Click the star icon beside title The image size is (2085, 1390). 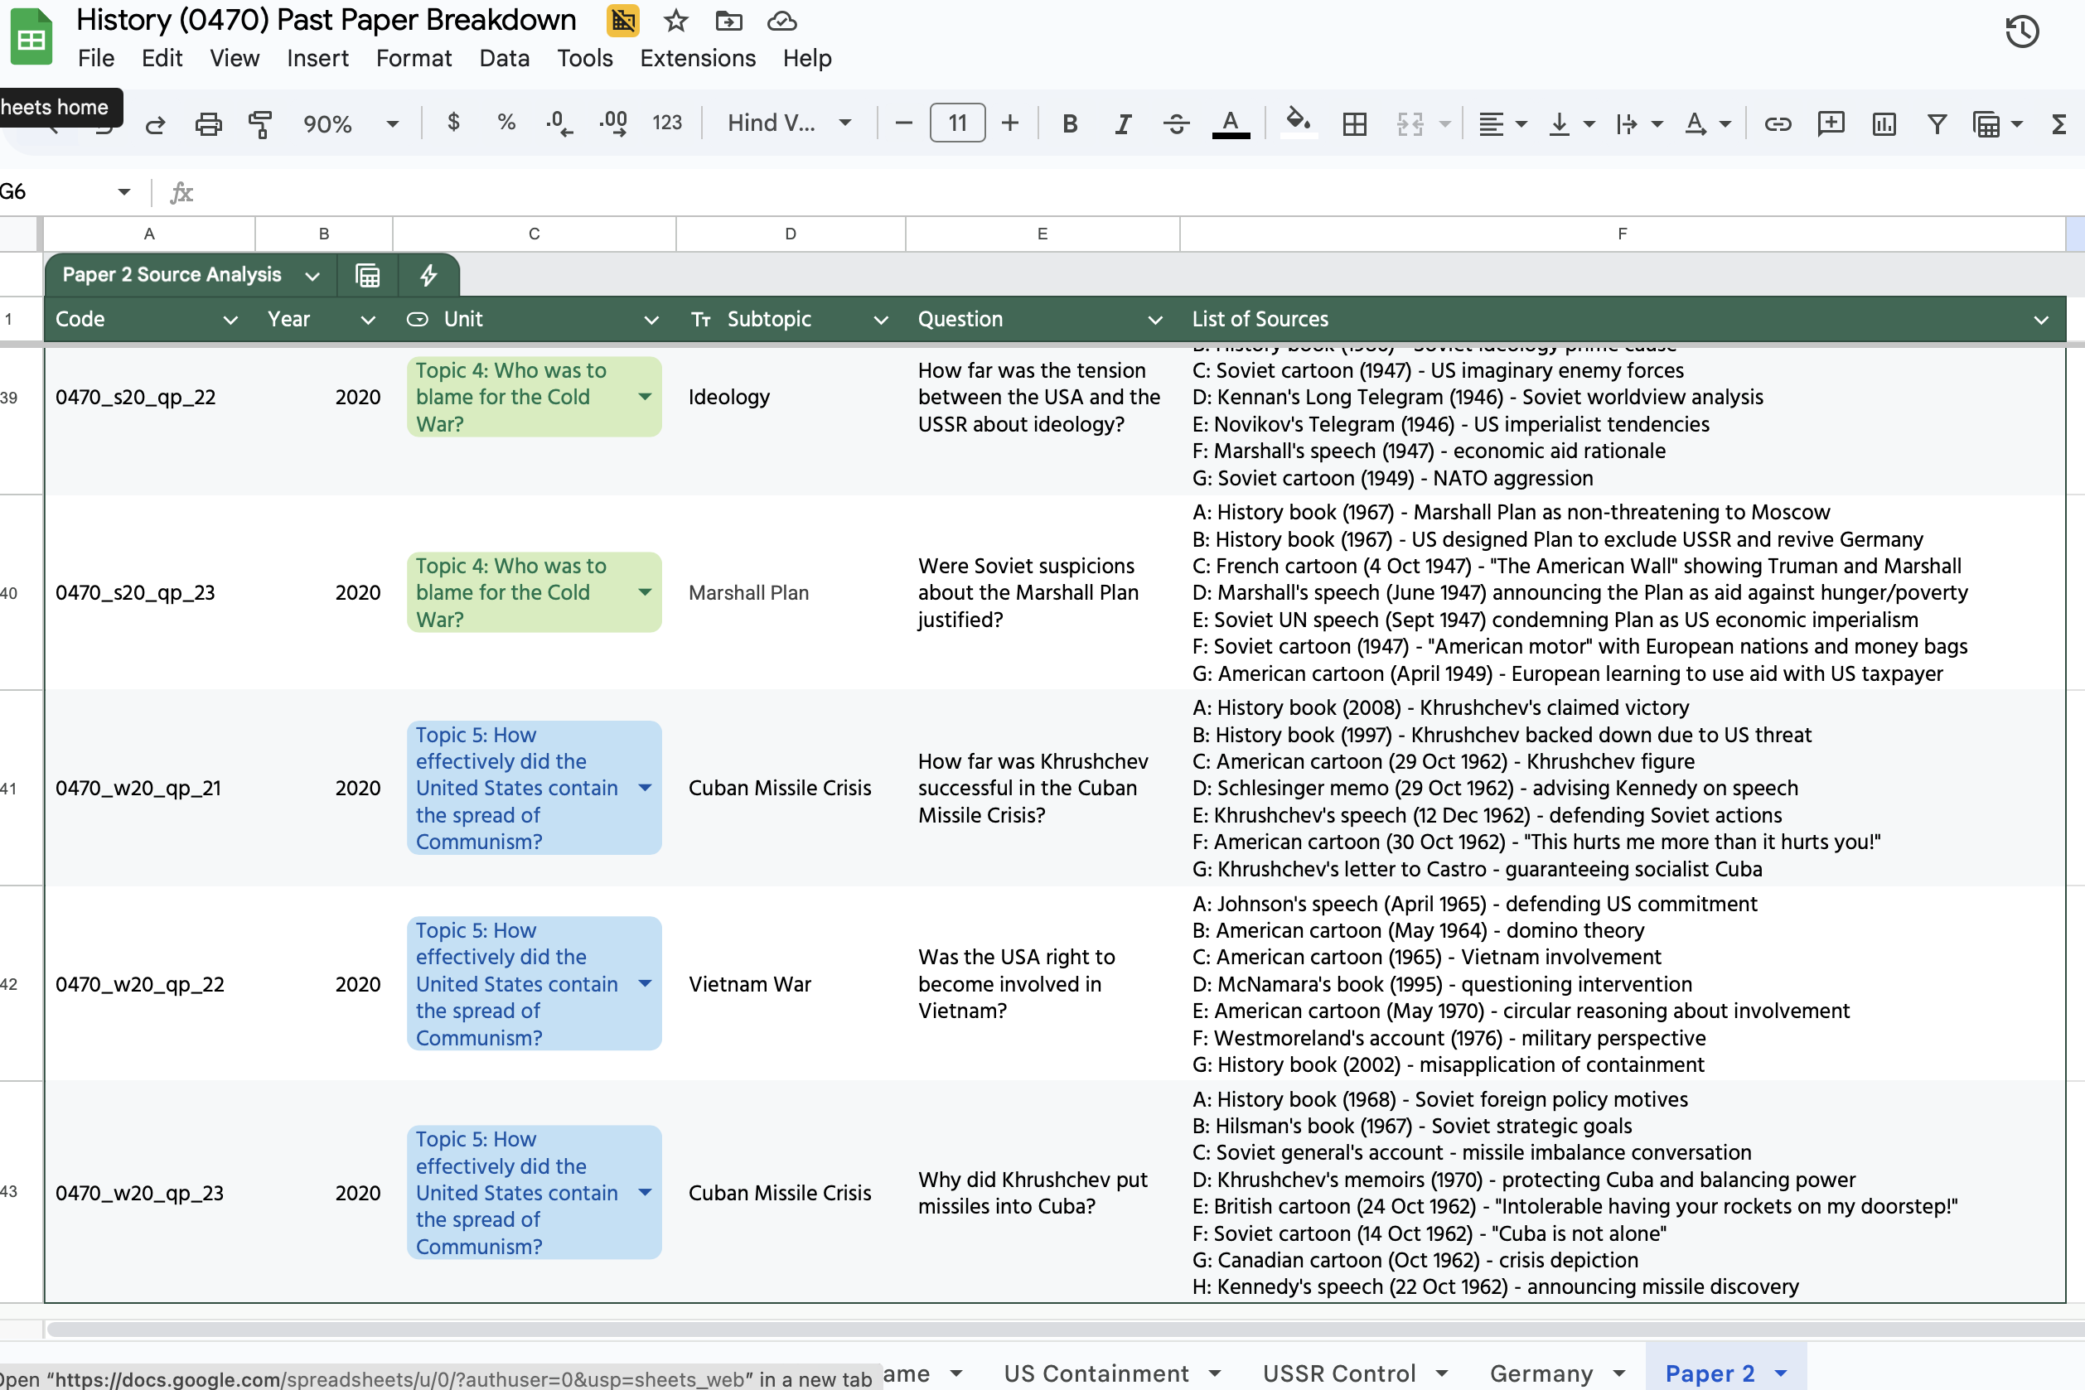pyautogui.click(x=675, y=21)
